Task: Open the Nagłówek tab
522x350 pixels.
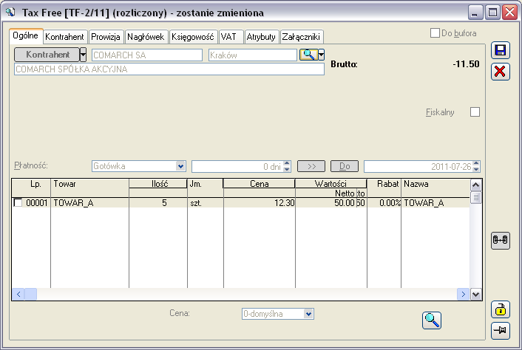Action: (x=146, y=37)
